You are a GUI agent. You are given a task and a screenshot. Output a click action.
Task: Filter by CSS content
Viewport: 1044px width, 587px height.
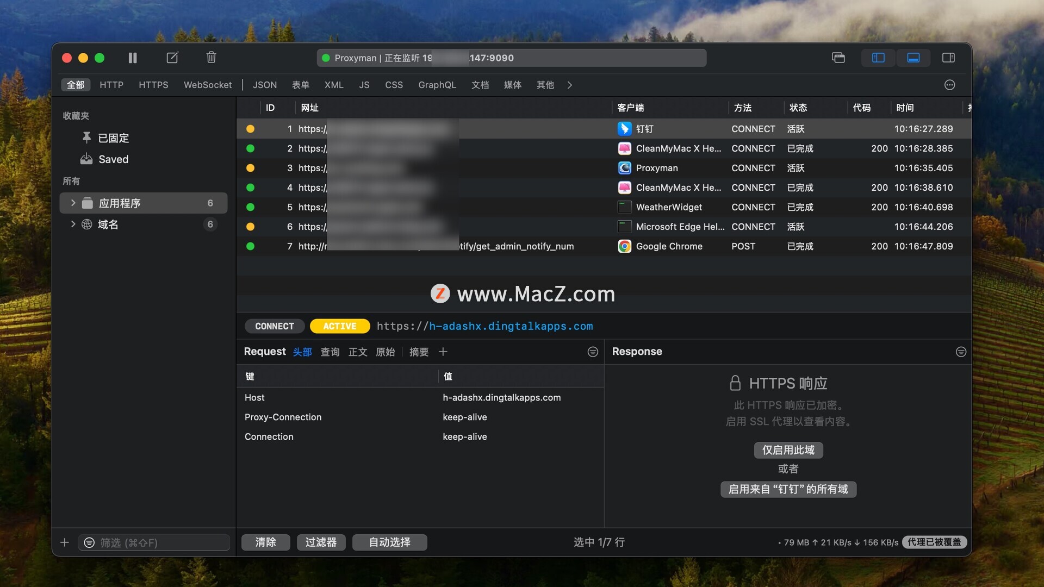(394, 85)
